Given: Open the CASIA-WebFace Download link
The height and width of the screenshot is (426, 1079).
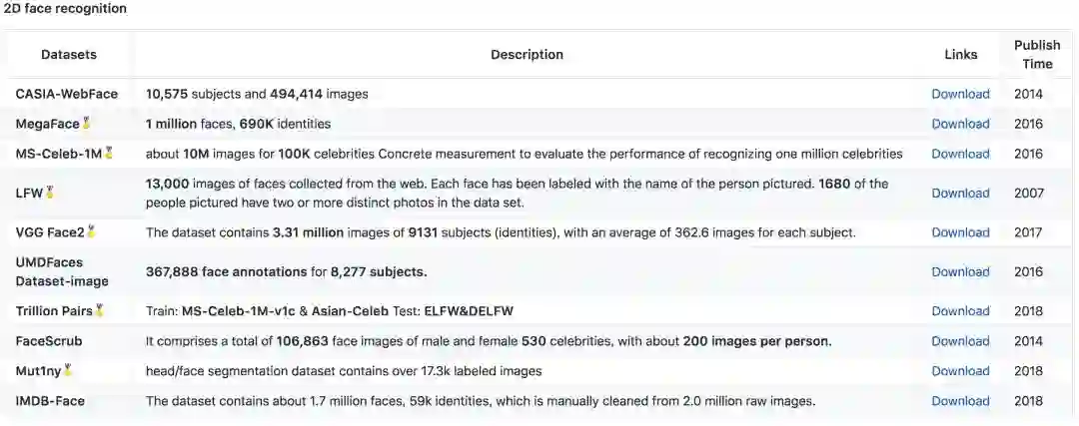Looking at the screenshot, I should click(960, 94).
